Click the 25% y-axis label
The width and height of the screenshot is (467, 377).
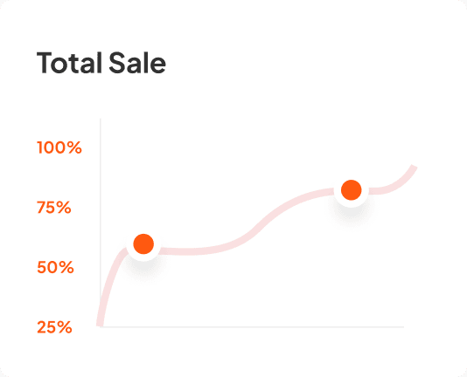(x=54, y=327)
